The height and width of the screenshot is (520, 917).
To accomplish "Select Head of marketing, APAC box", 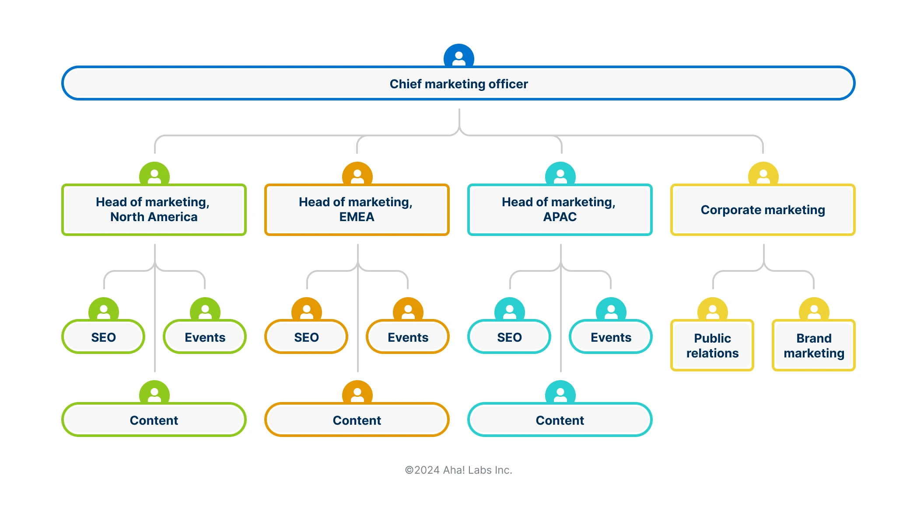I will [560, 210].
